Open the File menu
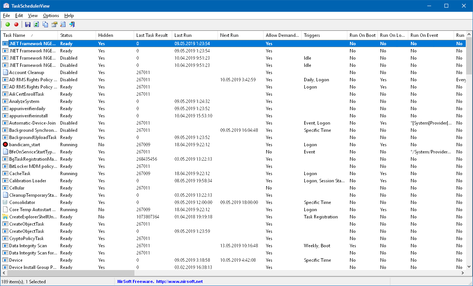 [x=6, y=16]
